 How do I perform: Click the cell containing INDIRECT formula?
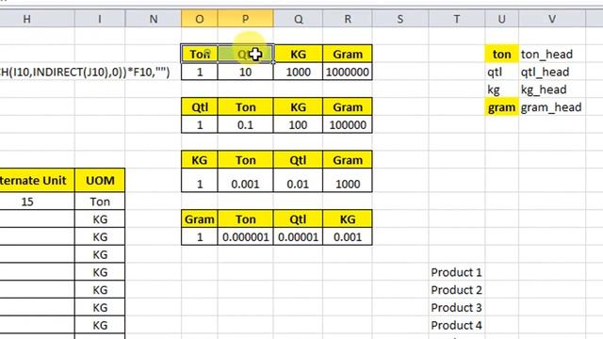pos(85,72)
